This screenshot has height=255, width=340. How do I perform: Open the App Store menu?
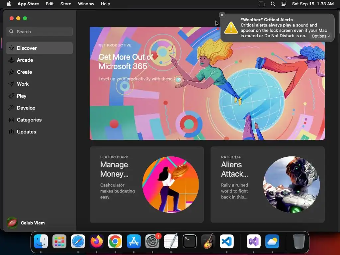(28, 4)
